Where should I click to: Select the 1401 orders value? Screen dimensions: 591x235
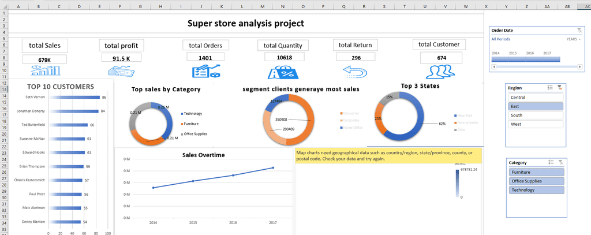(x=205, y=57)
